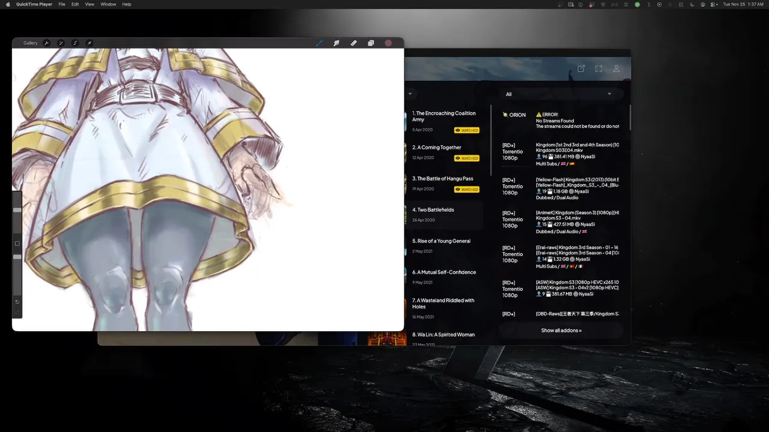Open external player icon in streaming window
This screenshot has width=769, height=432.
tap(581, 69)
